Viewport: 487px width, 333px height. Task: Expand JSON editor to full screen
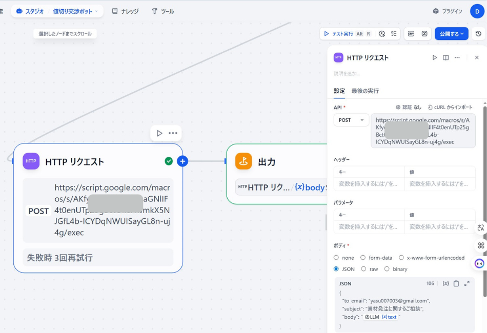pyautogui.click(x=467, y=283)
